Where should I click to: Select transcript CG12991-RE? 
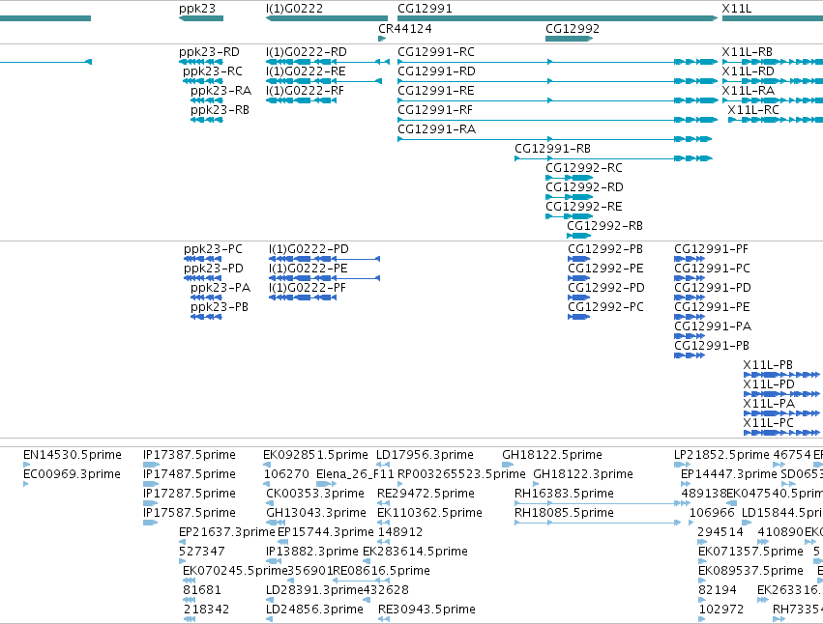point(436,91)
